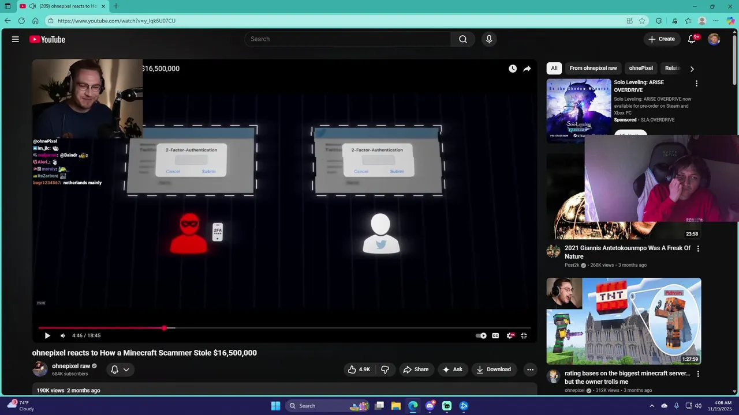Open the favorites list icon

point(688,21)
